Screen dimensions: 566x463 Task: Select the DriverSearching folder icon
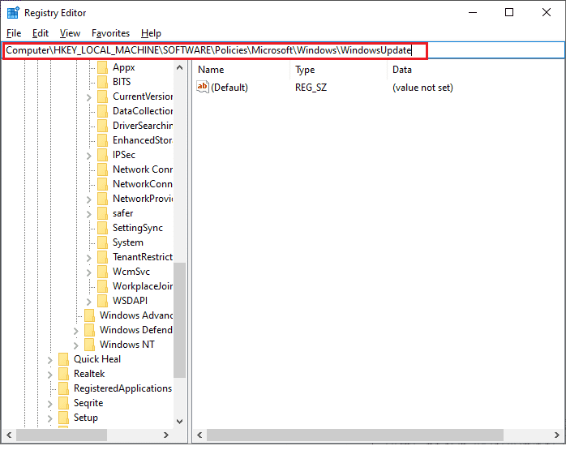pyautogui.click(x=102, y=126)
